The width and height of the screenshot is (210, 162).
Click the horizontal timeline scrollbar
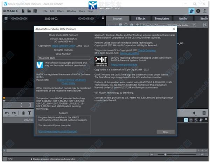pyautogui.click(x=102, y=150)
